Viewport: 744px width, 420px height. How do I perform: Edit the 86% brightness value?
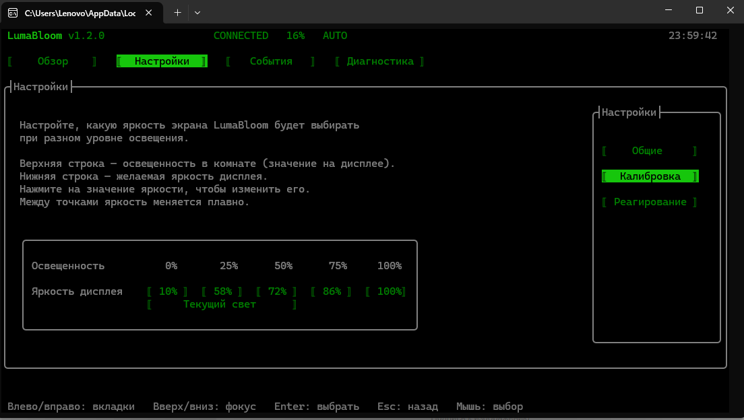[332, 291]
